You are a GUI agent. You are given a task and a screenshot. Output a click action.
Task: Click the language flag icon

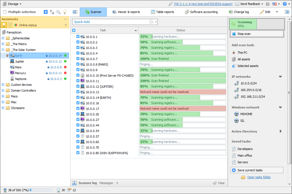tap(275, 4)
